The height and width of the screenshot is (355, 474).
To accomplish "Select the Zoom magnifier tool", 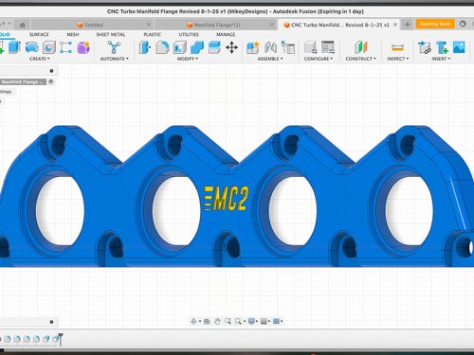I will click(228, 321).
